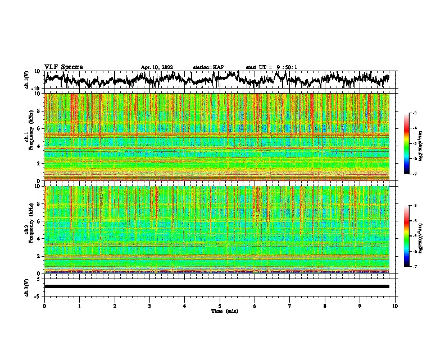
Task: Click time tick label '8' on x-axis
Action: [x=325, y=306]
